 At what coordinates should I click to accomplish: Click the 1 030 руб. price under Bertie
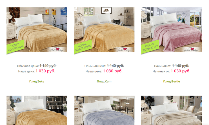(181, 71)
